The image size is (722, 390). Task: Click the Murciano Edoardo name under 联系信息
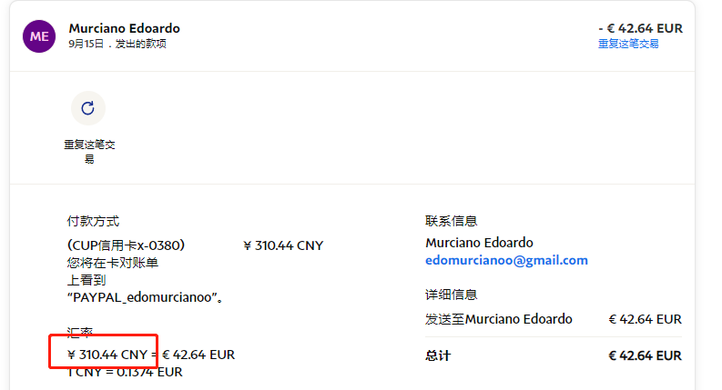[x=479, y=243]
